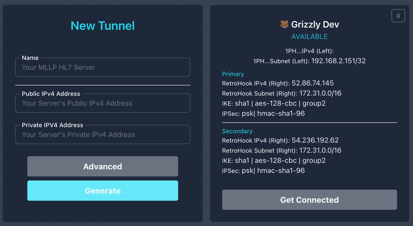413x226 pixels.
Task: Select the Grizzly Dev title text
Action: 315,25
